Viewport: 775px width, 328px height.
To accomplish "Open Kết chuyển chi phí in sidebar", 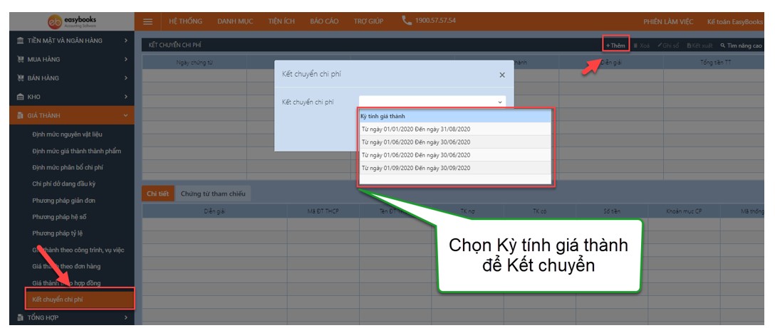I will pyautogui.click(x=79, y=300).
